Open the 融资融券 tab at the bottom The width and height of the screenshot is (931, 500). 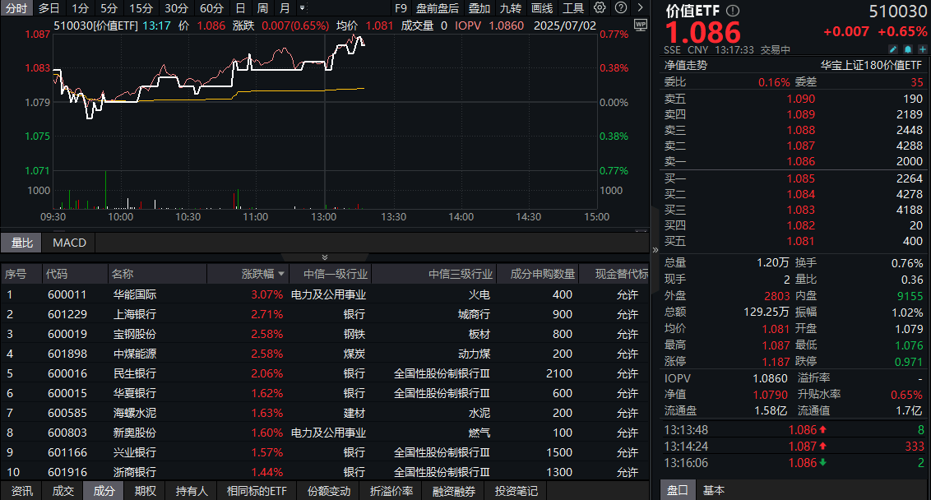point(452,490)
